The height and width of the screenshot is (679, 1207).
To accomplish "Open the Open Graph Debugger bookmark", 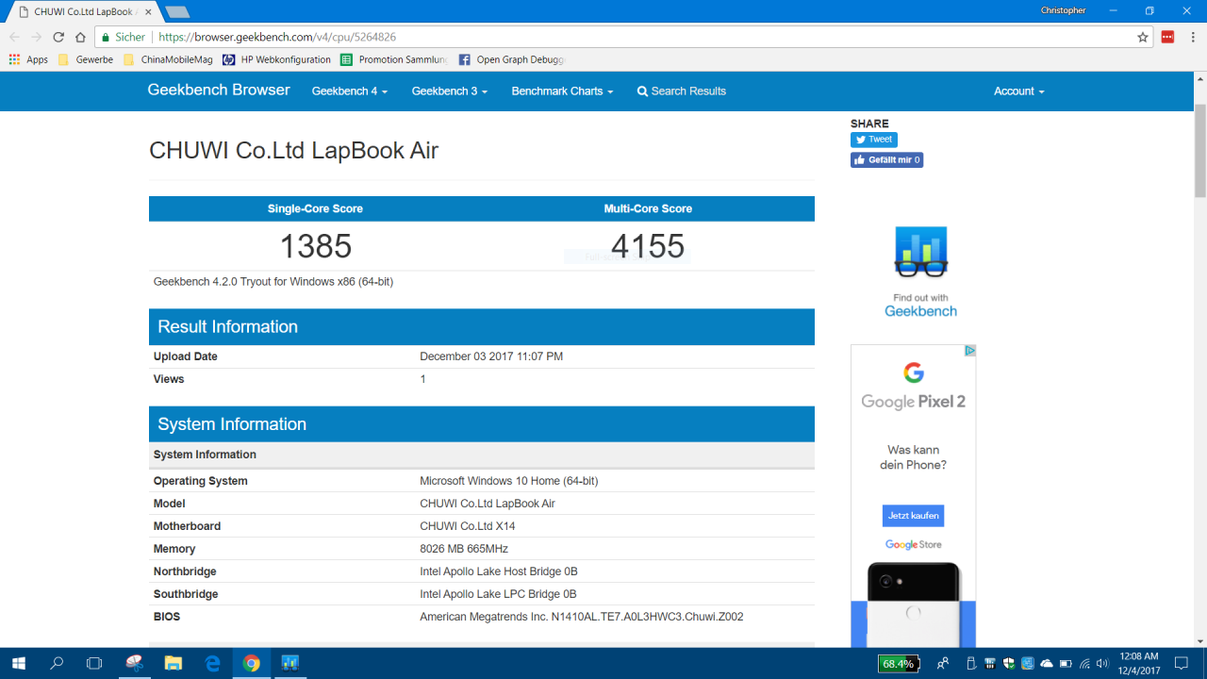I will pyautogui.click(x=511, y=59).
